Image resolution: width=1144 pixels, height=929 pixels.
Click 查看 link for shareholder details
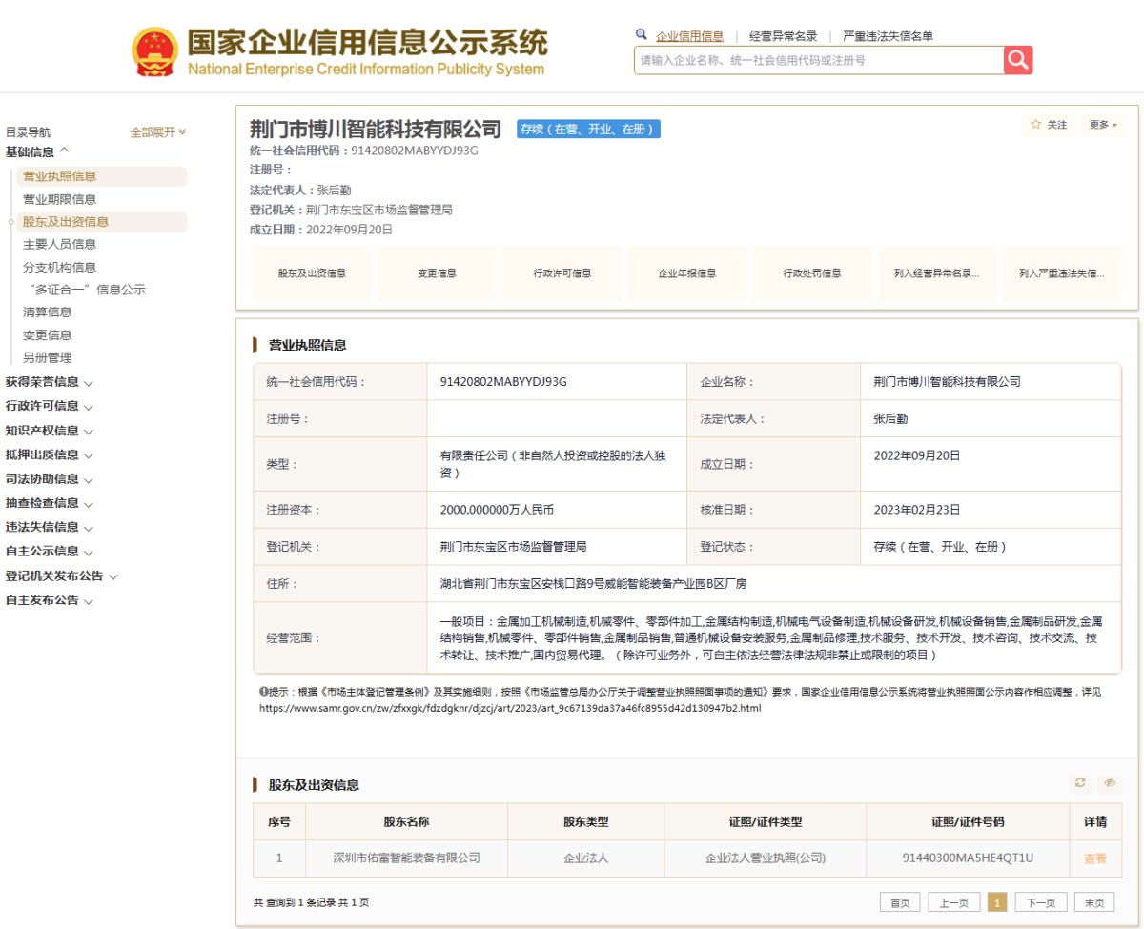[1095, 858]
